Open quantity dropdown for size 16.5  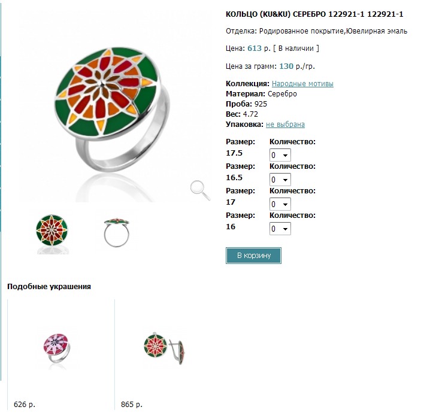pos(280,180)
